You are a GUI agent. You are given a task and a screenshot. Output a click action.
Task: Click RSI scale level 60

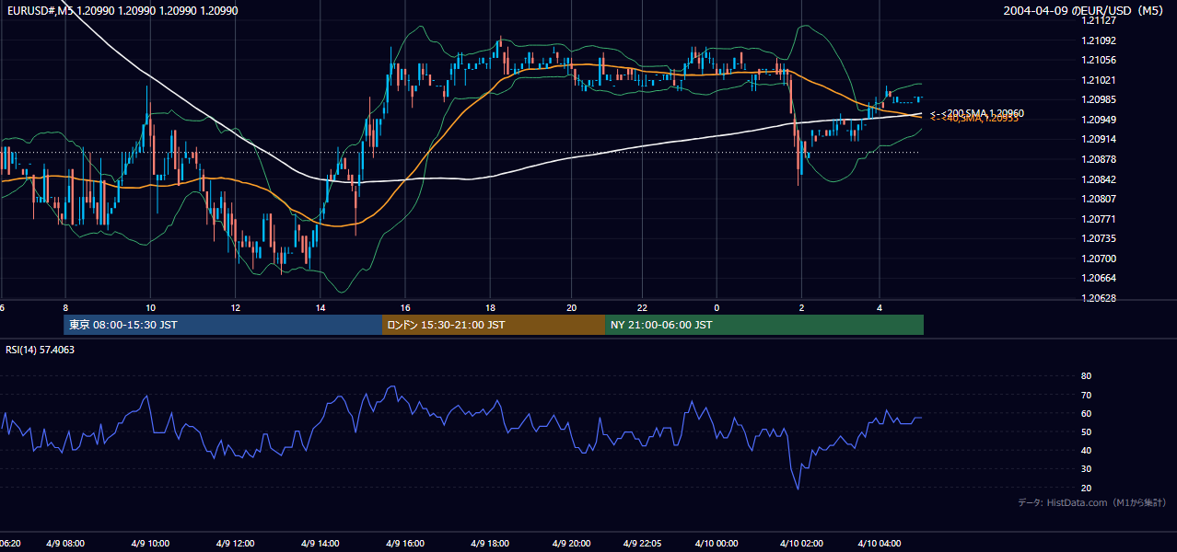click(1087, 413)
